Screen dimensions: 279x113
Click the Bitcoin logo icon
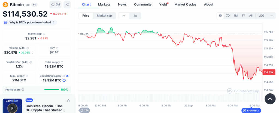coord(5,5)
